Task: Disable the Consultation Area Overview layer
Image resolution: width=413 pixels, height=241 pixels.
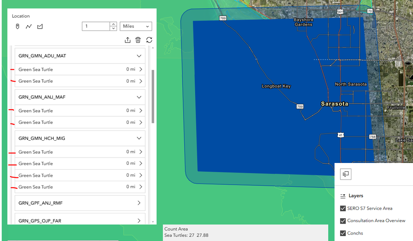Action: coord(343,221)
